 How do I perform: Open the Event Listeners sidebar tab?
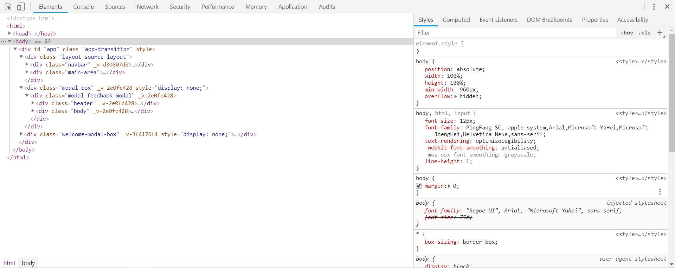coord(499,20)
